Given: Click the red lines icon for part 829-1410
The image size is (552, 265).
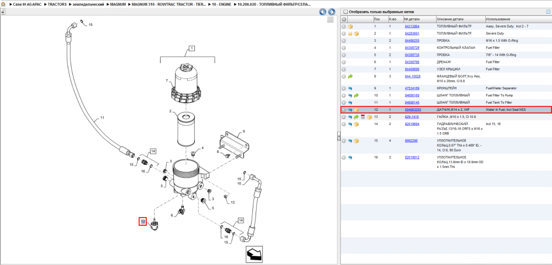Looking at the screenshot, I should coord(363,117).
